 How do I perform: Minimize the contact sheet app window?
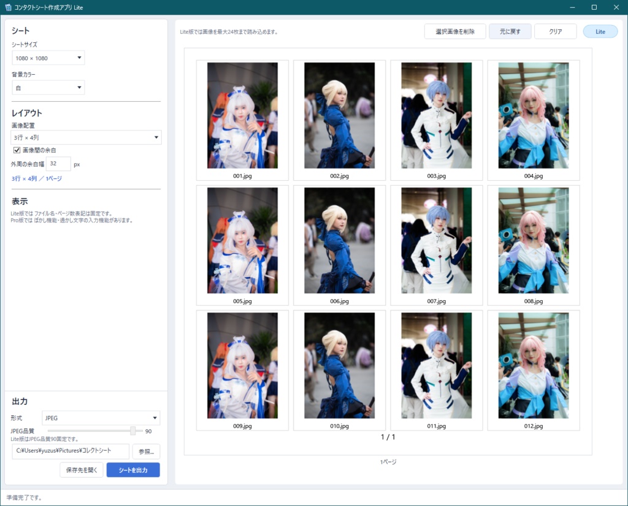572,7
